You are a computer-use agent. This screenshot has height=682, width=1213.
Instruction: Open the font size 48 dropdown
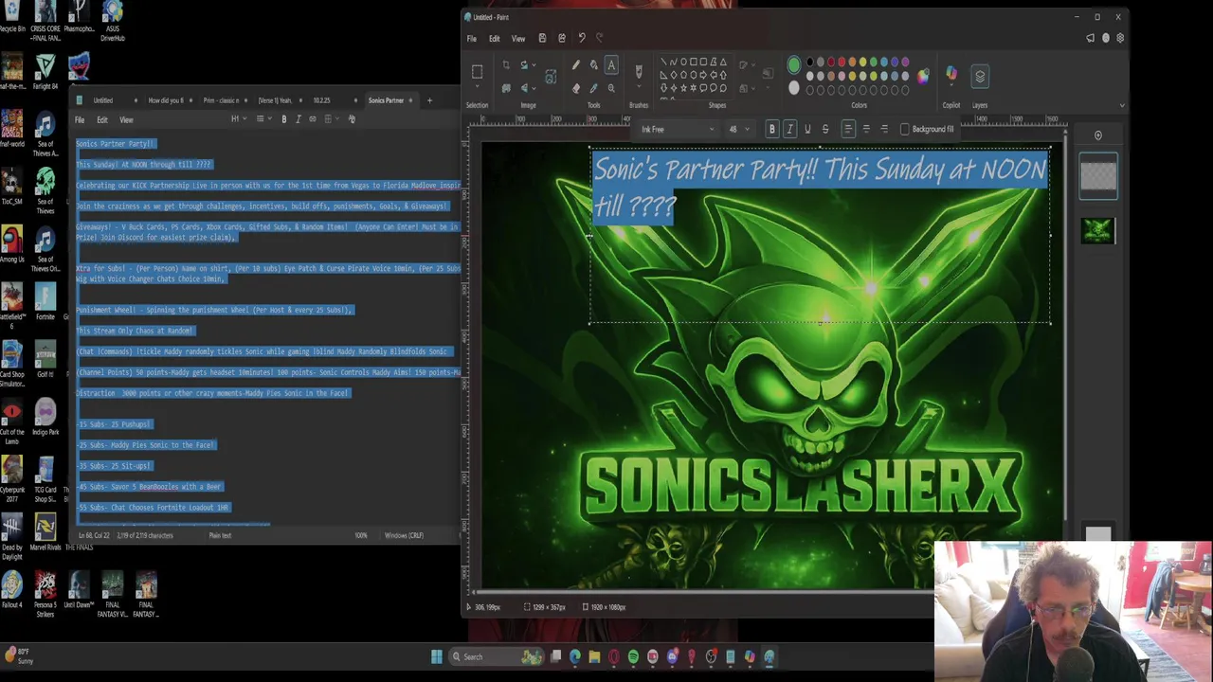point(738,129)
